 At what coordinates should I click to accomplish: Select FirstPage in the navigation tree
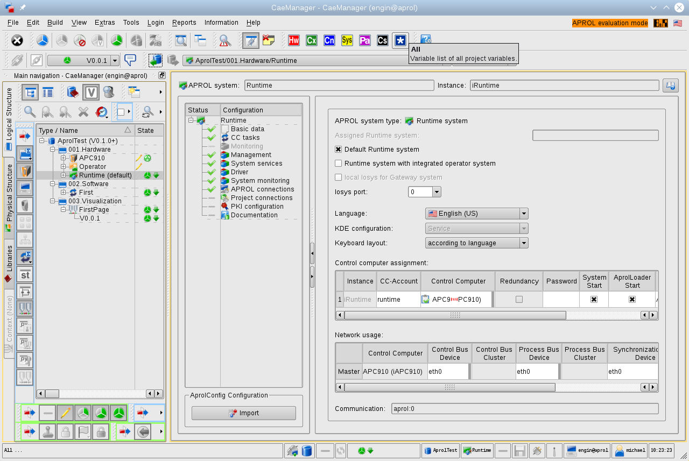coord(94,210)
